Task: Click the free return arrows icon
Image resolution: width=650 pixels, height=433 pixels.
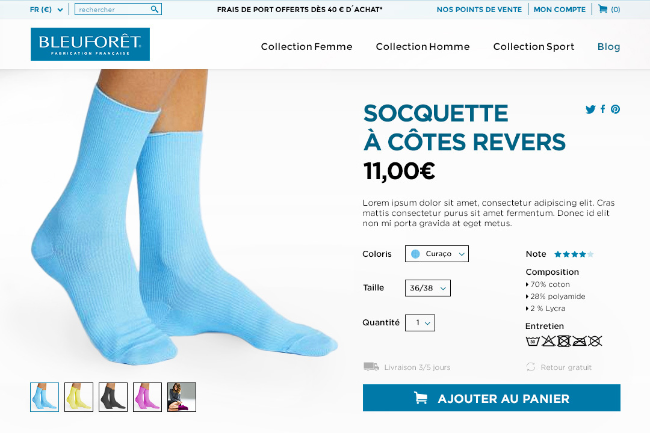Action: point(531,367)
